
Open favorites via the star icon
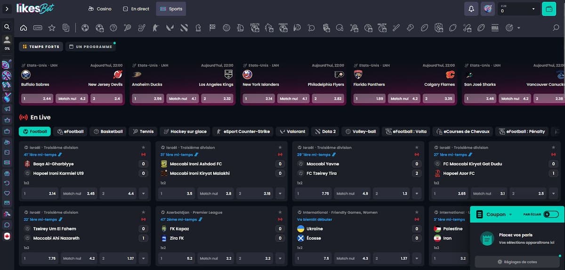(x=52, y=28)
